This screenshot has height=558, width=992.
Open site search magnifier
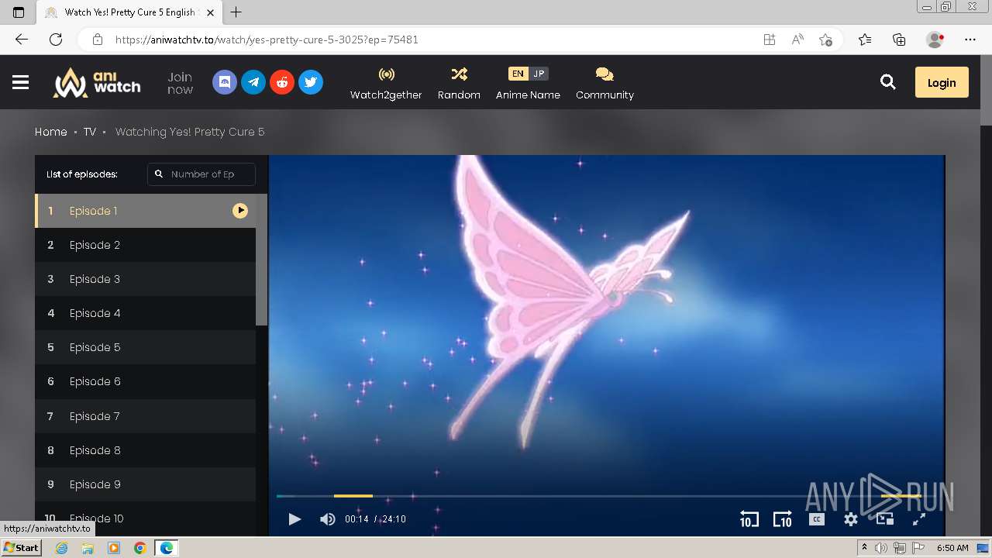click(x=888, y=82)
